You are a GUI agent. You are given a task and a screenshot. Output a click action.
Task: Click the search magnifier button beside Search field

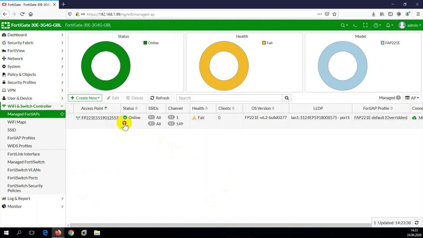coord(287,98)
